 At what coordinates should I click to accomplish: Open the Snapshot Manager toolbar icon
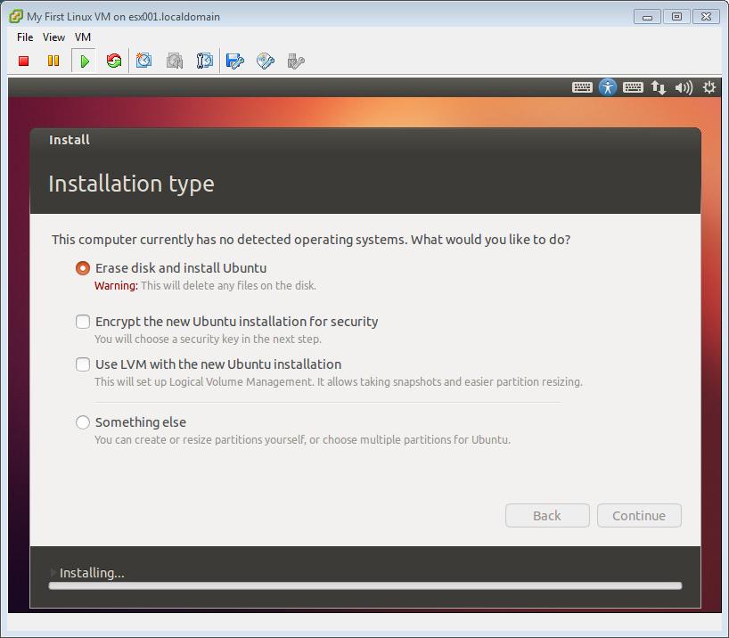pyautogui.click(x=205, y=61)
